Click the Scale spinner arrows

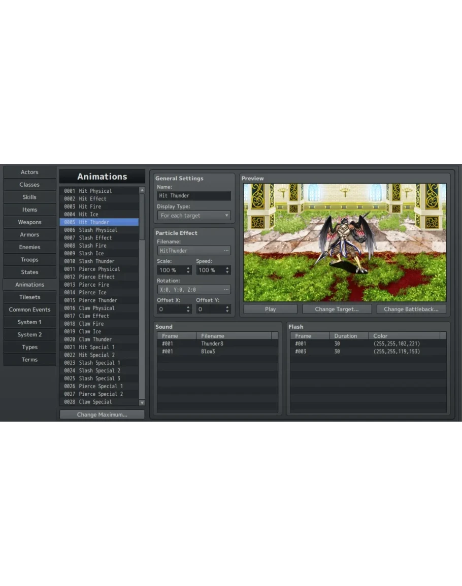tap(188, 270)
